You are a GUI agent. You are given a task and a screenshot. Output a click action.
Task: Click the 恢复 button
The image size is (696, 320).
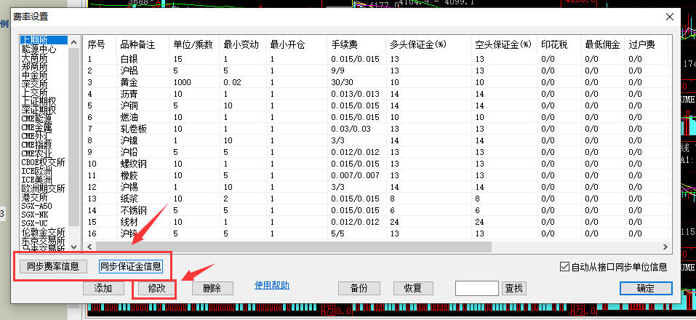tap(413, 288)
